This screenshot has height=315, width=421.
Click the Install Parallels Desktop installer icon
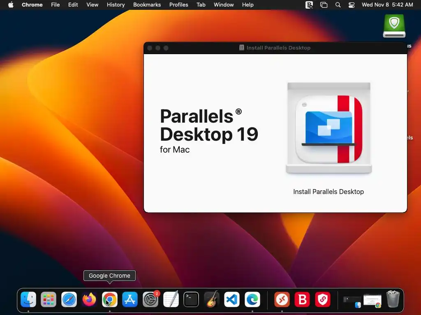click(328, 128)
